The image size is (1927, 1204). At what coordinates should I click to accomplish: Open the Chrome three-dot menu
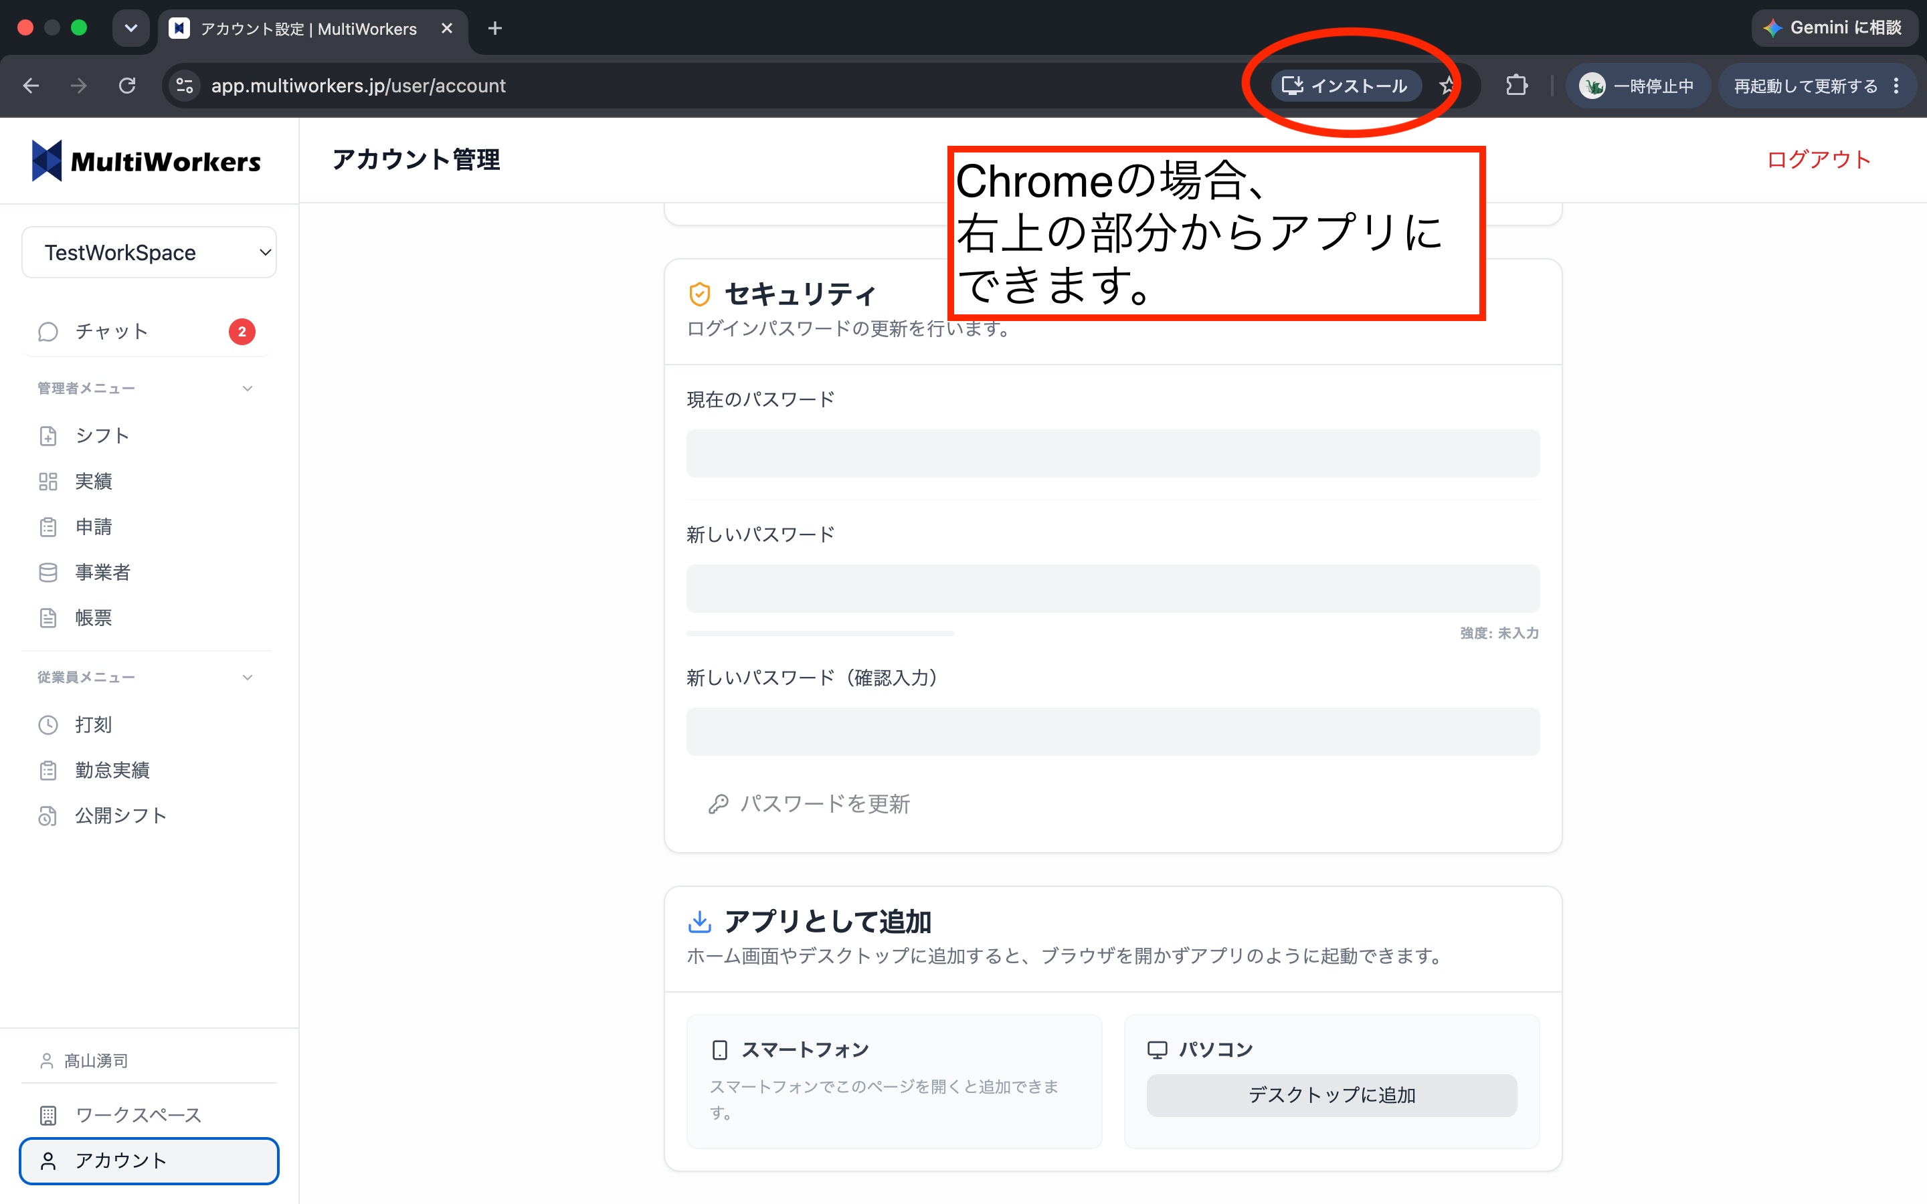pyautogui.click(x=1897, y=85)
